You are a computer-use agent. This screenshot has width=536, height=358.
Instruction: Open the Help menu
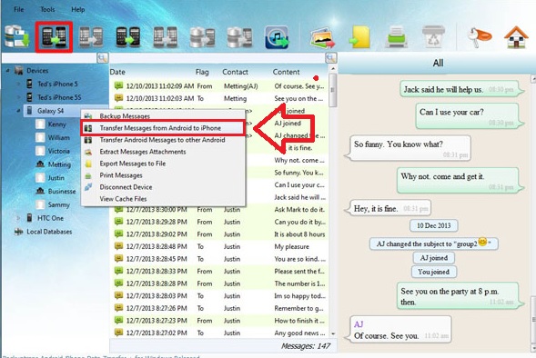(x=78, y=9)
